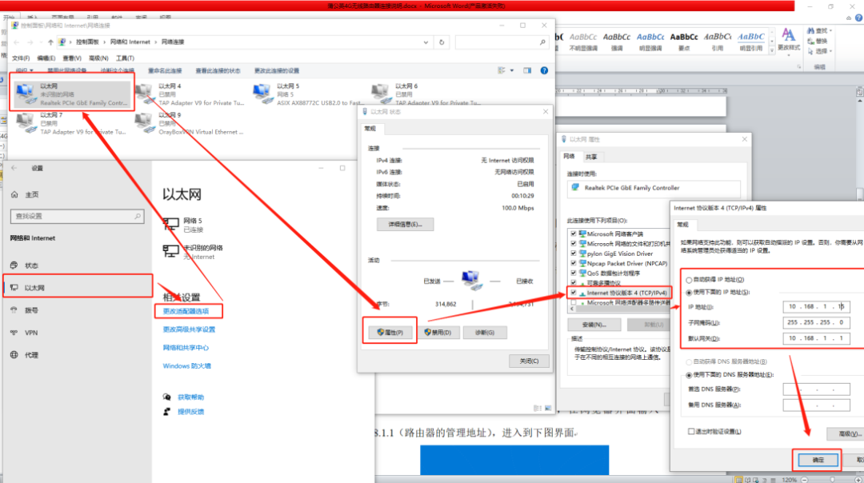Open VPN in the Settings sidebar
The image size is (864, 483).
pyautogui.click(x=31, y=333)
